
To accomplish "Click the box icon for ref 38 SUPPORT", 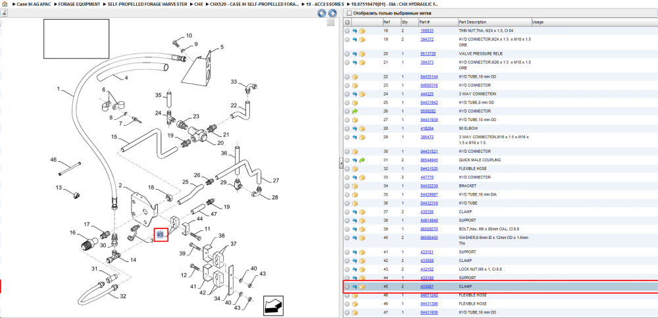I will (x=362, y=220).
